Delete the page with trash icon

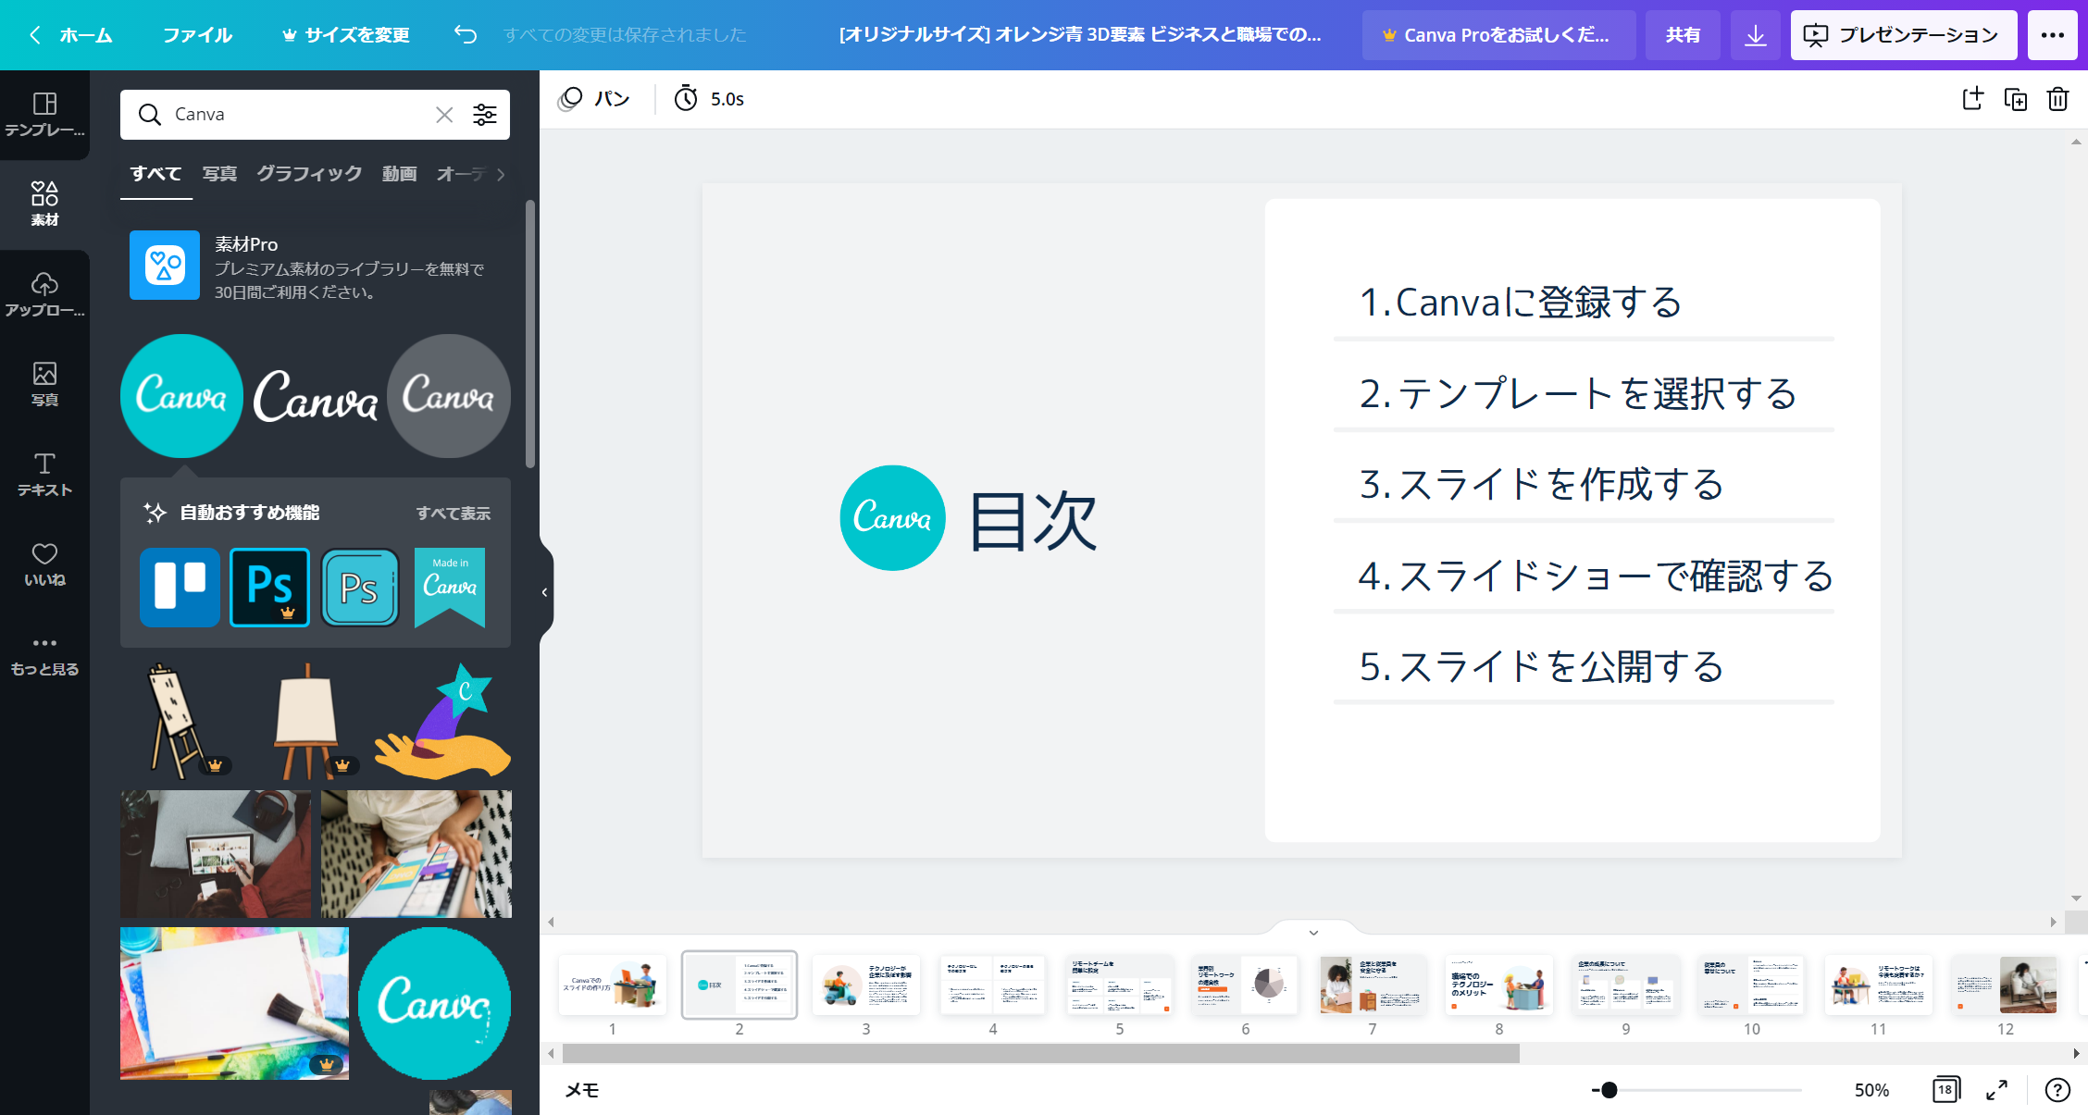point(2057,99)
